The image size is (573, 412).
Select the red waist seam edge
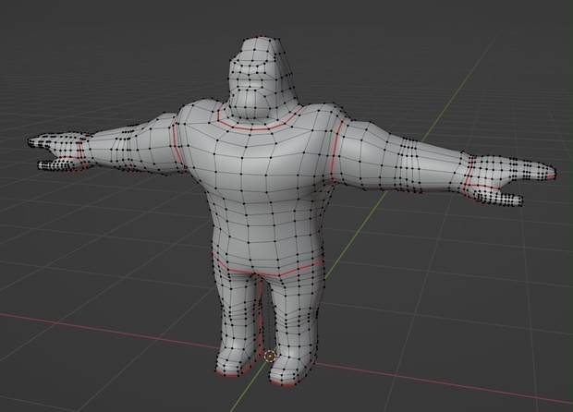(x=269, y=267)
